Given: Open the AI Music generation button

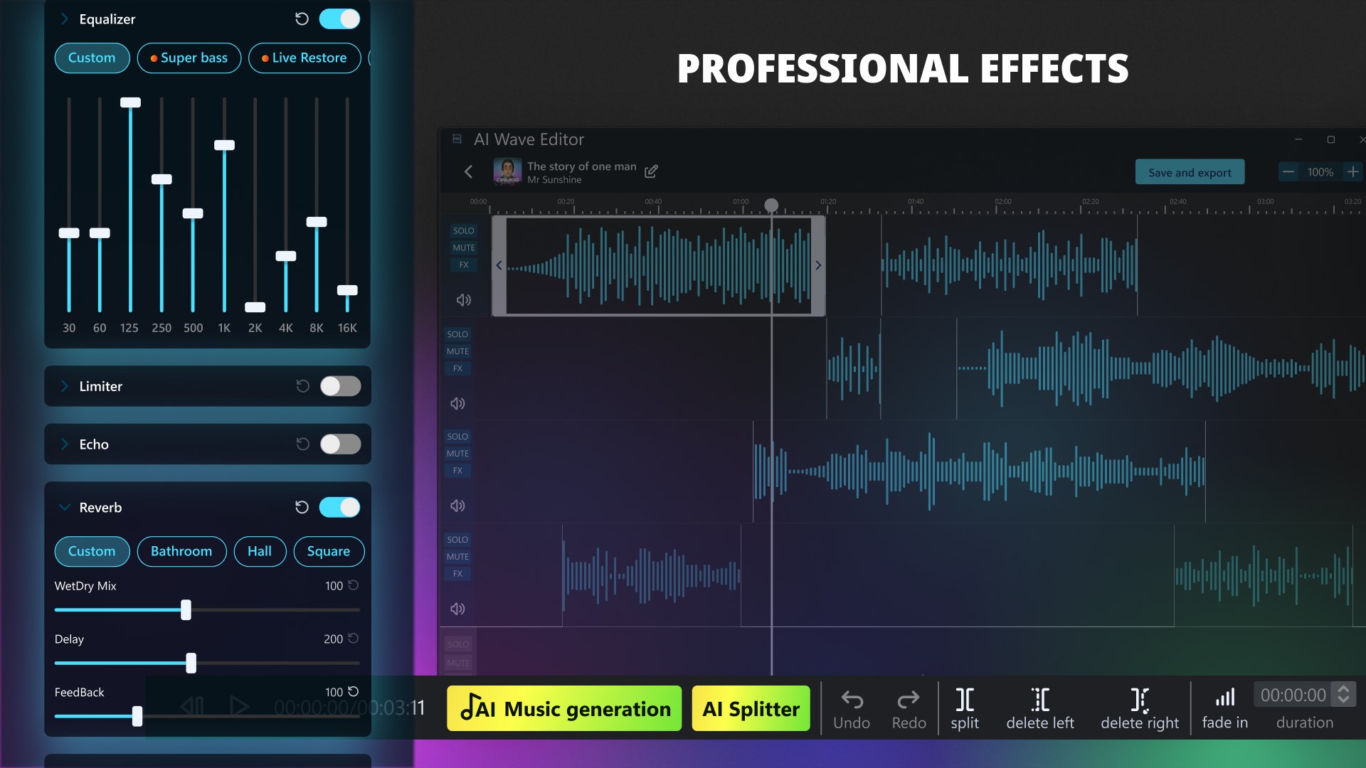Looking at the screenshot, I should [x=564, y=708].
